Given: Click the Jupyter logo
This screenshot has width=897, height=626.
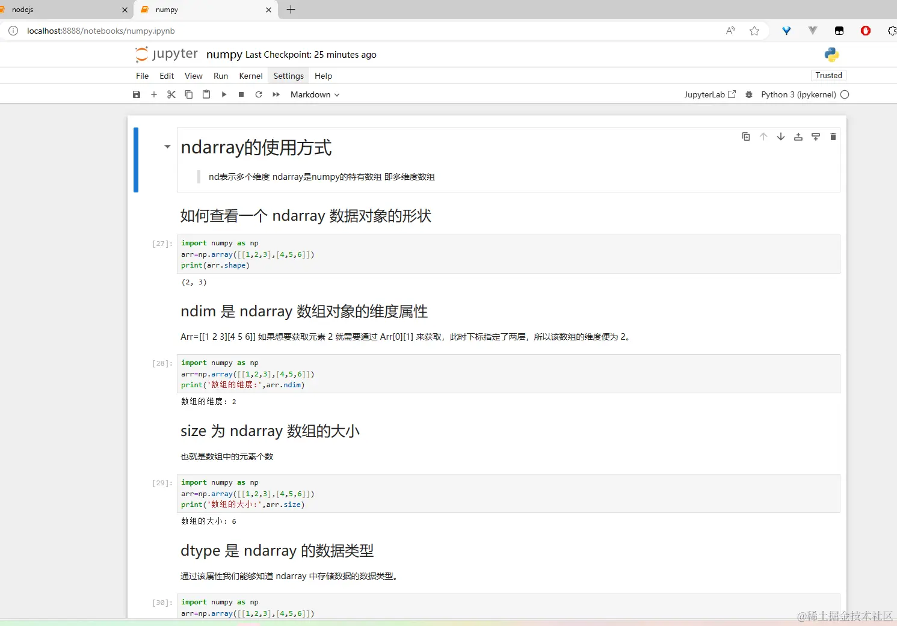Looking at the screenshot, I should 167,54.
